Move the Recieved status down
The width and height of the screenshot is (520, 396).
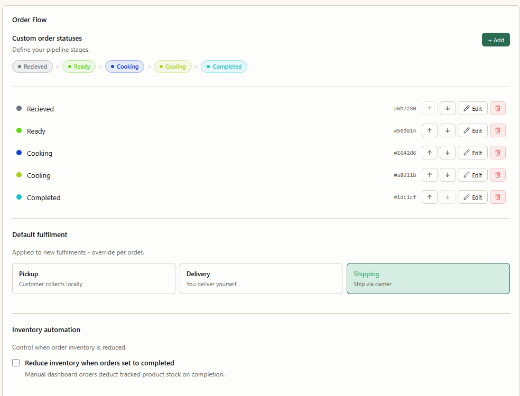point(448,108)
